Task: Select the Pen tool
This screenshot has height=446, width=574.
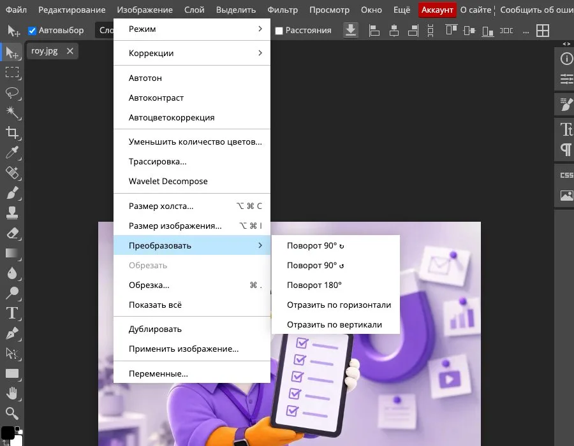Action: (12, 333)
